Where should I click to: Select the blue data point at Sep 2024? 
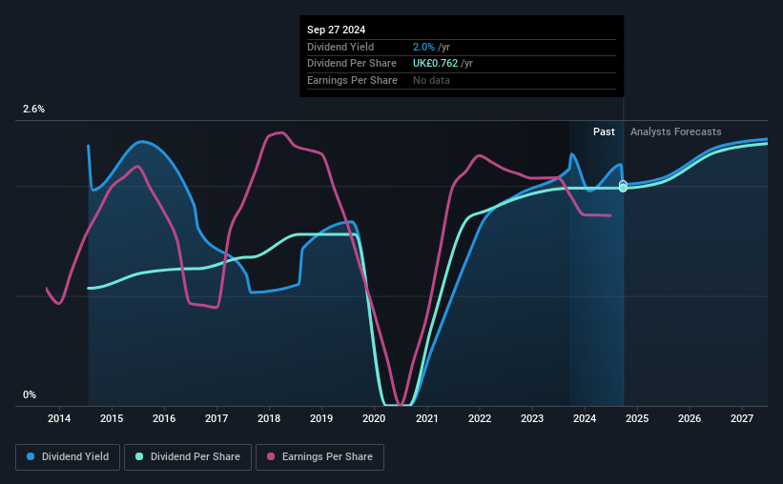[623, 184]
